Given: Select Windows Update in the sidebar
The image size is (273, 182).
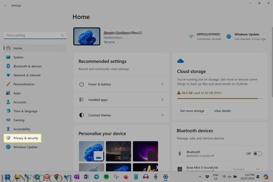Looking at the screenshot, I should tap(35, 147).
